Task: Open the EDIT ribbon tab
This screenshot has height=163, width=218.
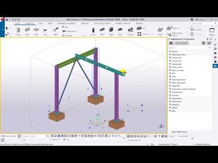Action: pos(41,24)
